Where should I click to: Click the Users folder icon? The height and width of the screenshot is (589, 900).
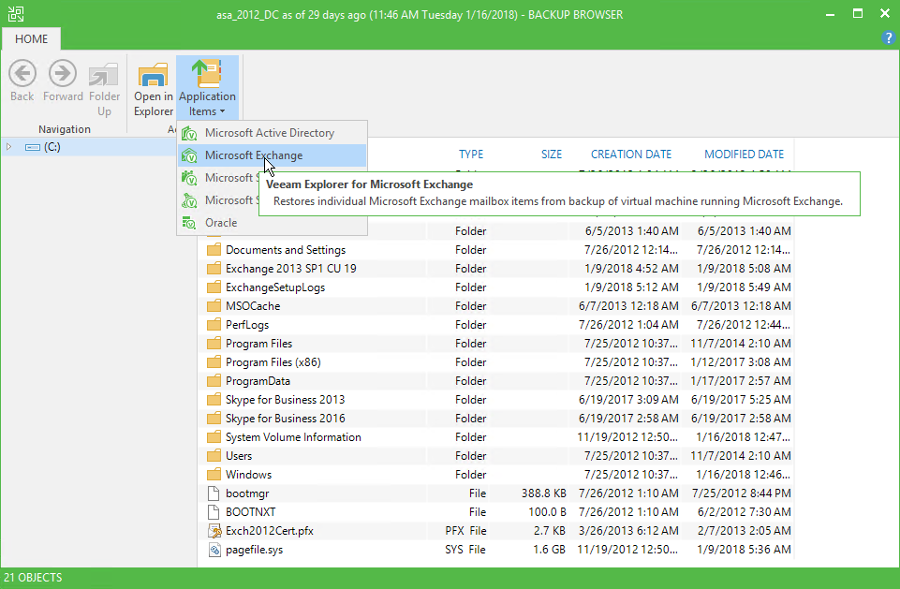[214, 456]
